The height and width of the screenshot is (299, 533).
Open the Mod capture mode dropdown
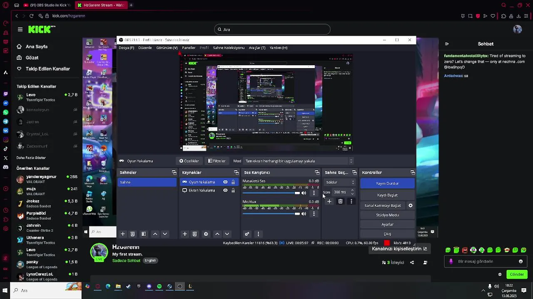[299, 161]
